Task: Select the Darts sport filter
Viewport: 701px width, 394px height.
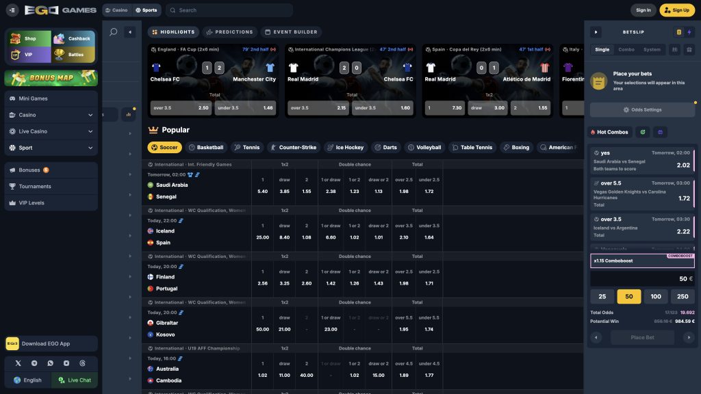Action: click(386, 148)
